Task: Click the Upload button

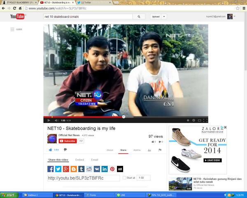Action: [156, 16]
